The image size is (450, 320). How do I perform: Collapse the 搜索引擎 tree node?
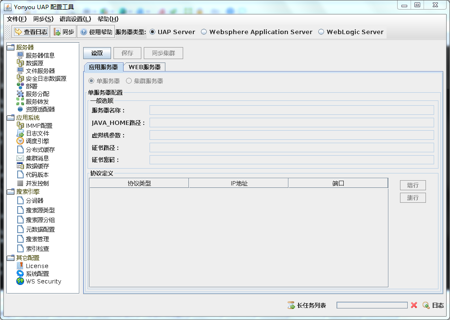coord(11,192)
